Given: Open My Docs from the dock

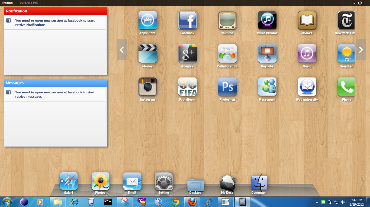Looking at the screenshot, I should (x=227, y=183).
